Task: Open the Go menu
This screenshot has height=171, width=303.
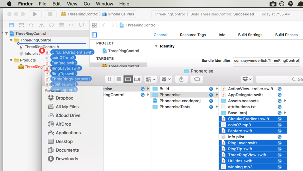Action: (87, 4)
